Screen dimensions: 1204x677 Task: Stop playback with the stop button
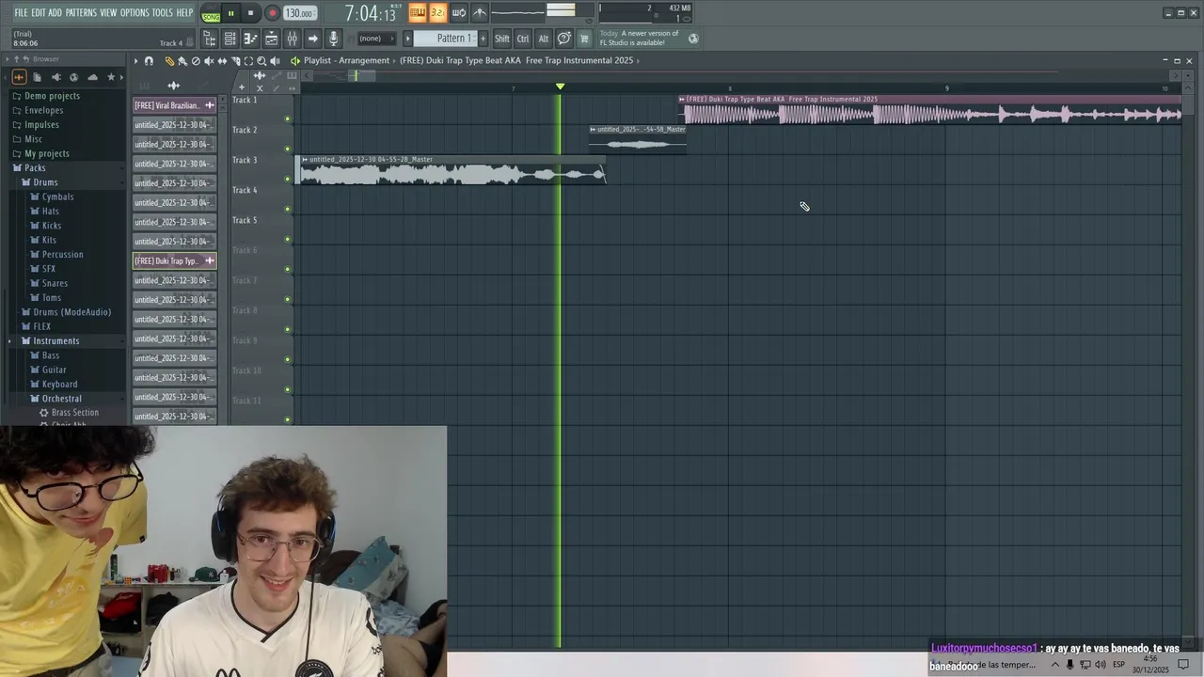pos(250,13)
